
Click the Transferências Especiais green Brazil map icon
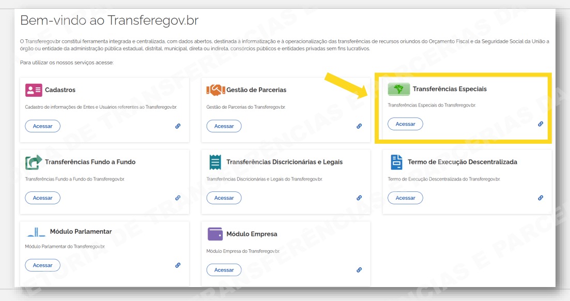(399, 89)
